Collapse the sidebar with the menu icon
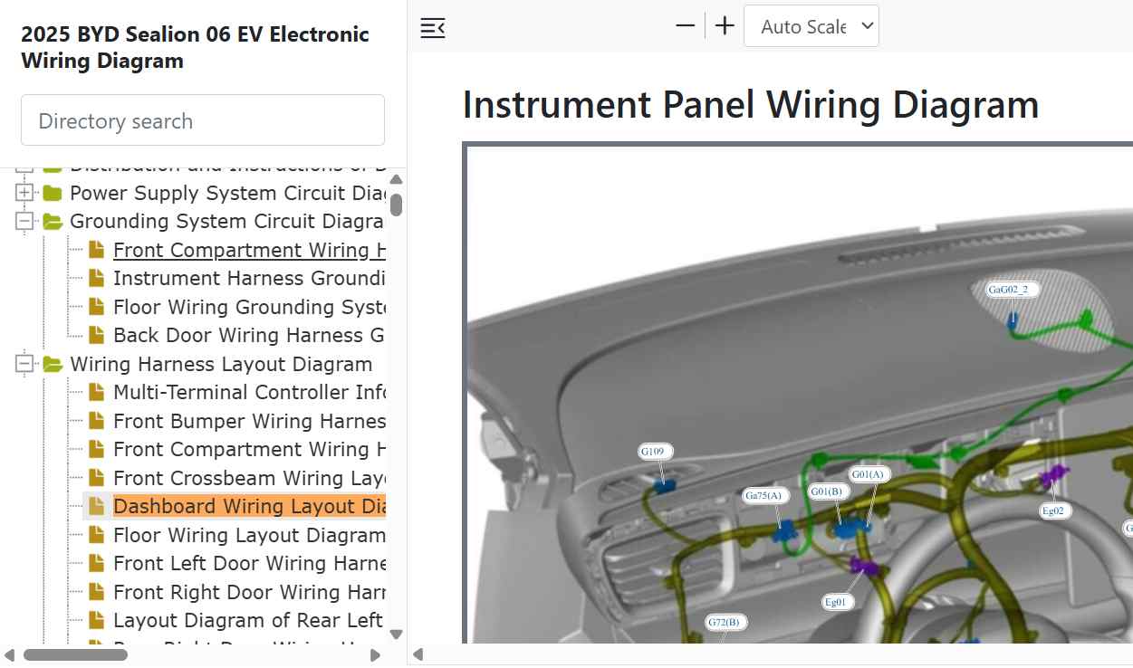The width and height of the screenshot is (1133, 668). [x=433, y=28]
